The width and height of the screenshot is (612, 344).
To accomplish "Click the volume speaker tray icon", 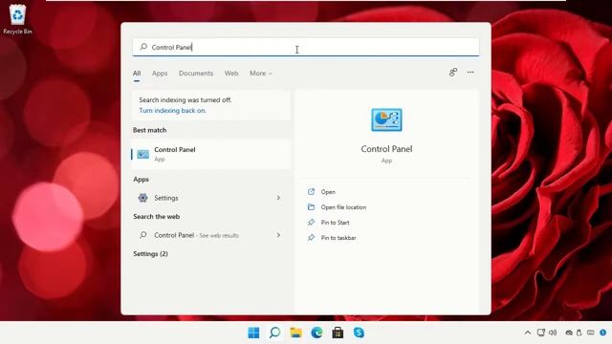I will coord(553,333).
